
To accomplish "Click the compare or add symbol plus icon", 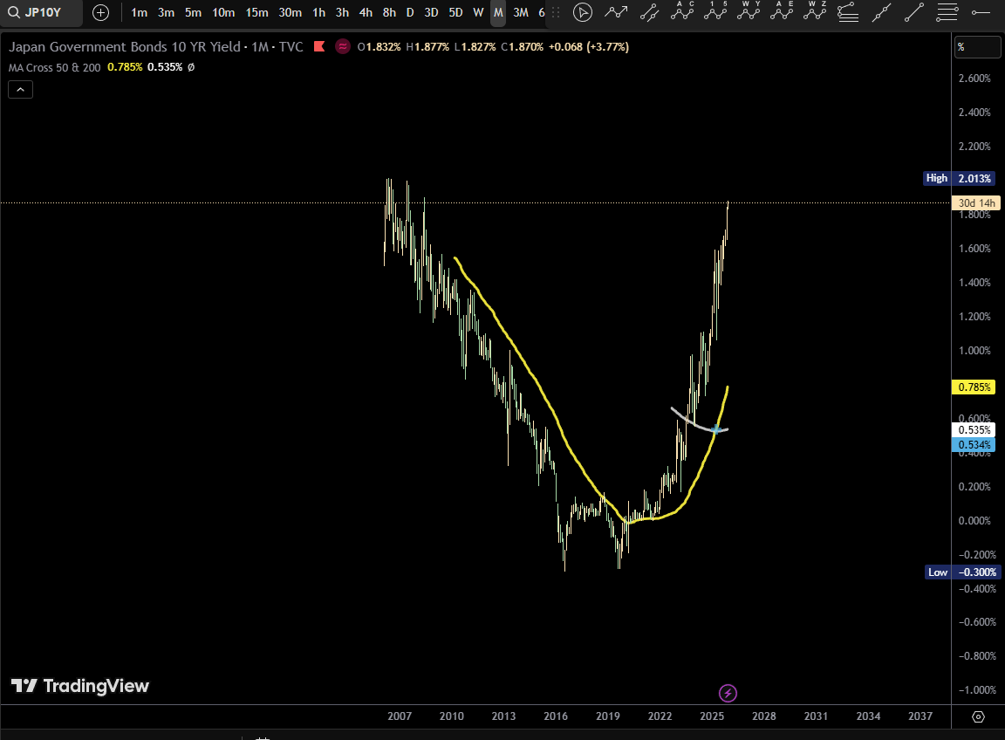I will [100, 12].
